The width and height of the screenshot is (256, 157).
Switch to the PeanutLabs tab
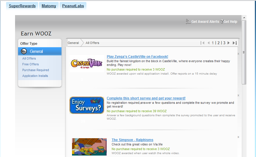pyautogui.click(x=73, y=6)
